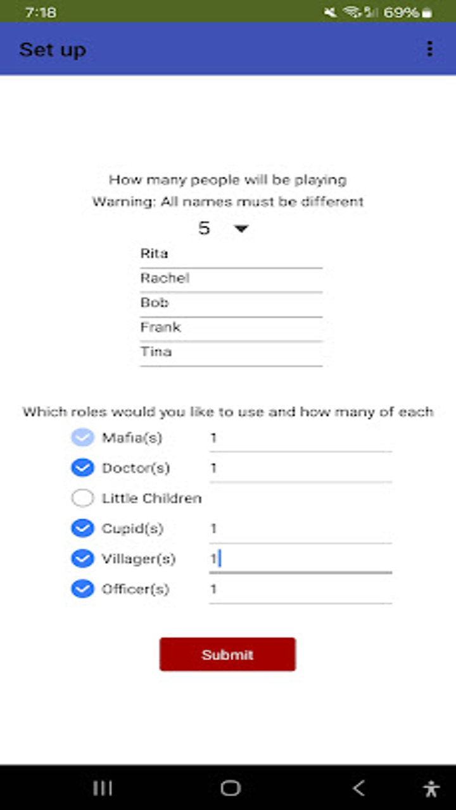Disable the Officer(s) role checkbox

[82, 589]
